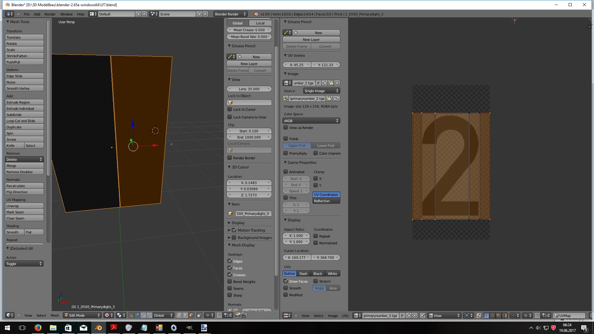This screenshot has width=594, height=334.
Task: Click the Remove Doubles button
Action: click(x=24, y=172)
